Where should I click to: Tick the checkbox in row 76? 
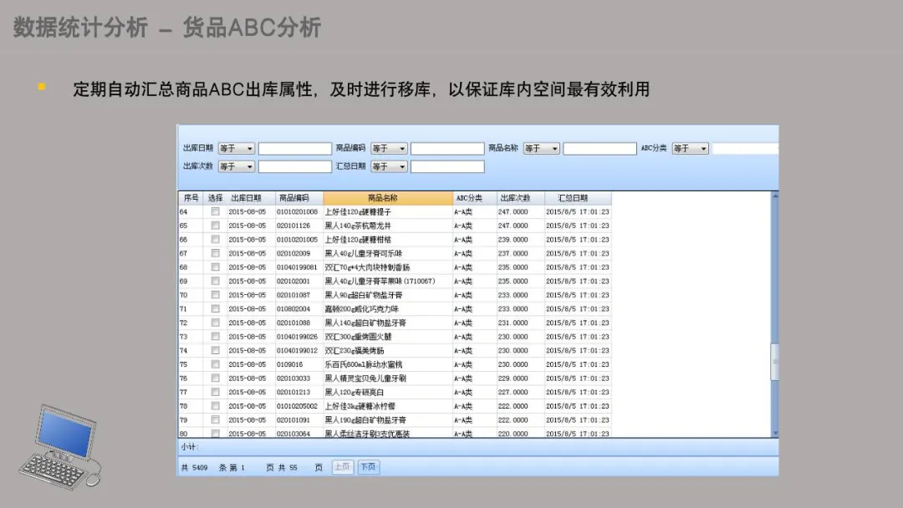click(216, 378)
